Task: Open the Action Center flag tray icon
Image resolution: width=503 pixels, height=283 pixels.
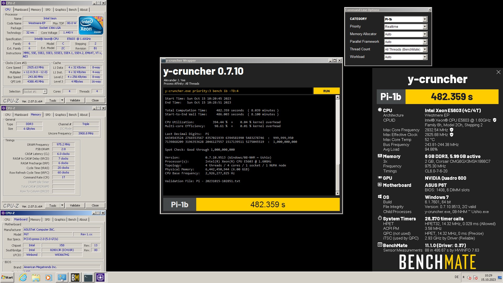Action: [475, 277]
